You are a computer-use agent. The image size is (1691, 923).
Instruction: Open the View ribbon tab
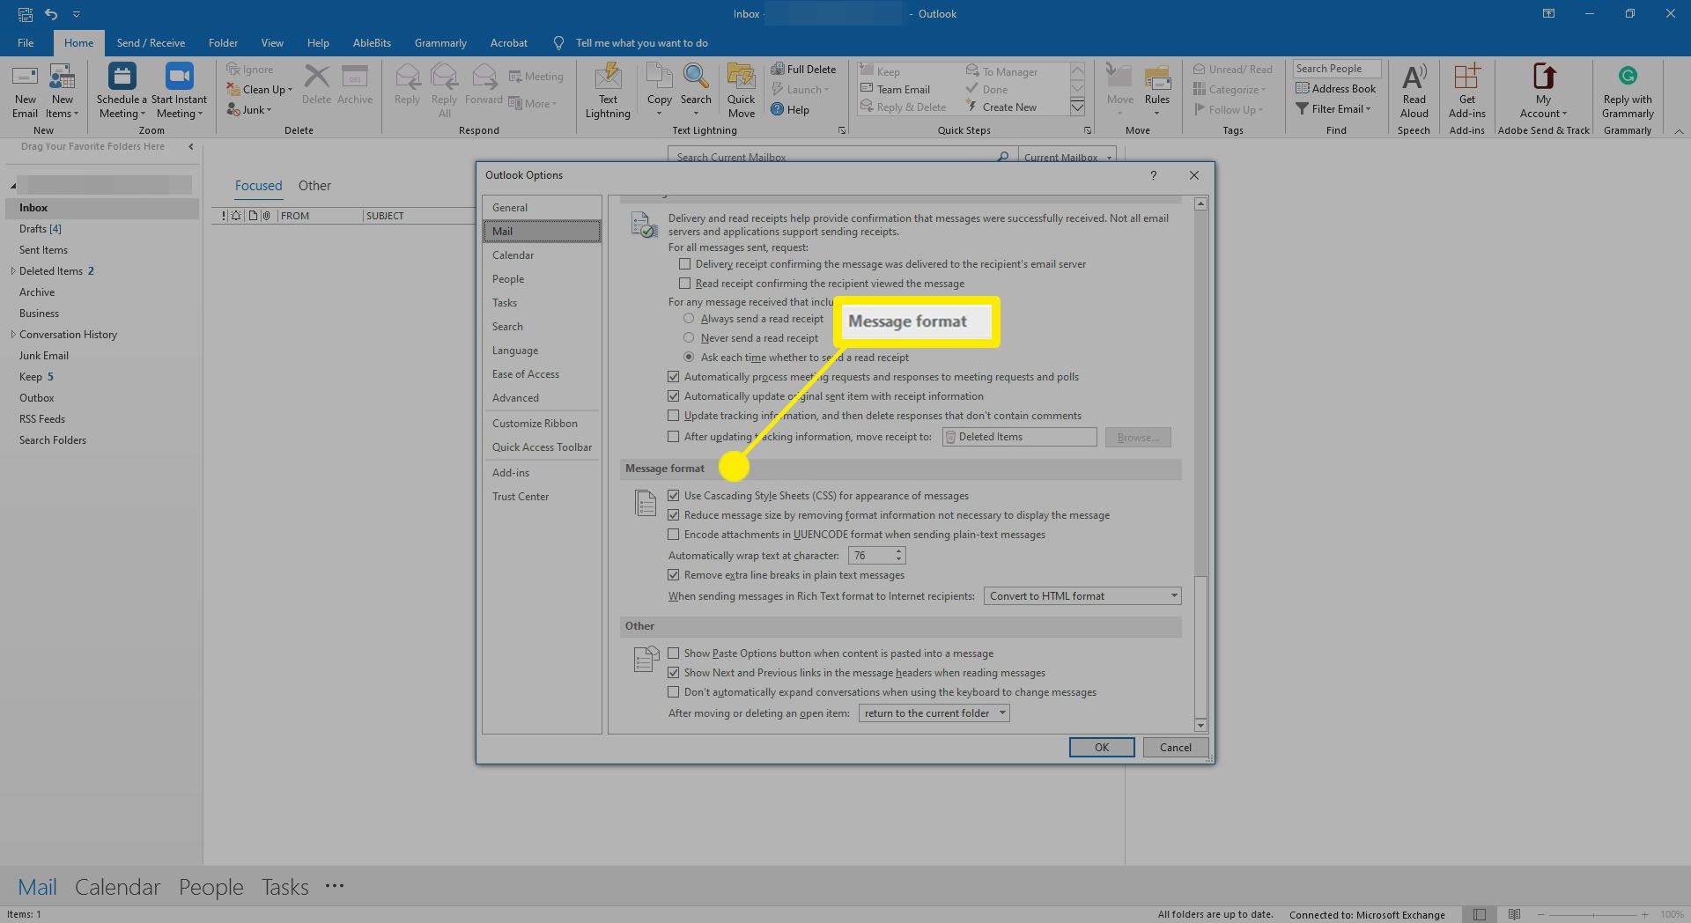tap(272, 43)
